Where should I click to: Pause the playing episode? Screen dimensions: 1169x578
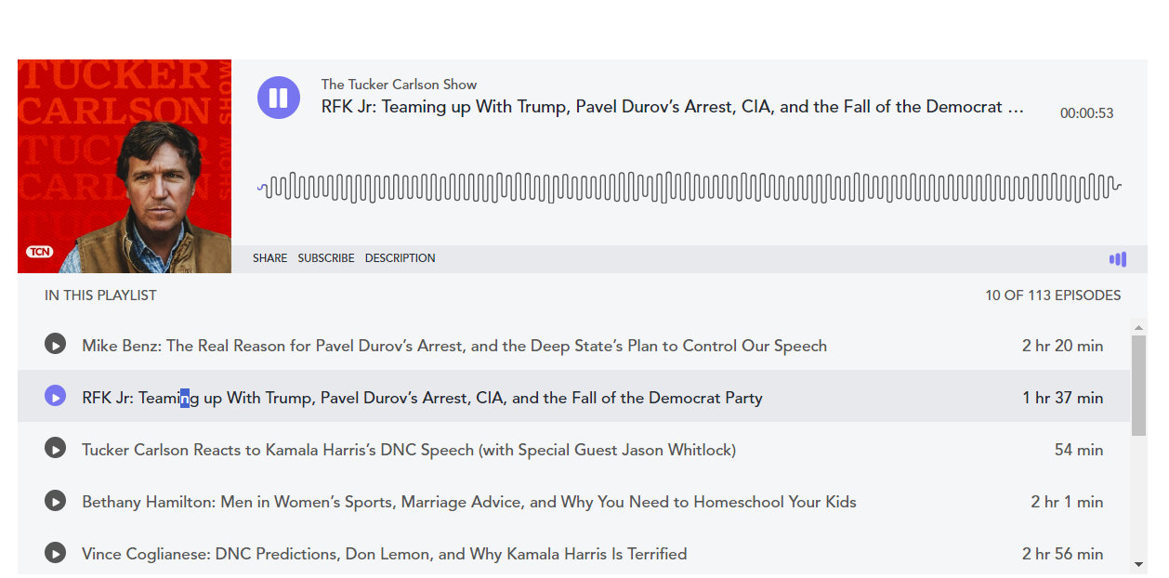(x=278, y=98)
